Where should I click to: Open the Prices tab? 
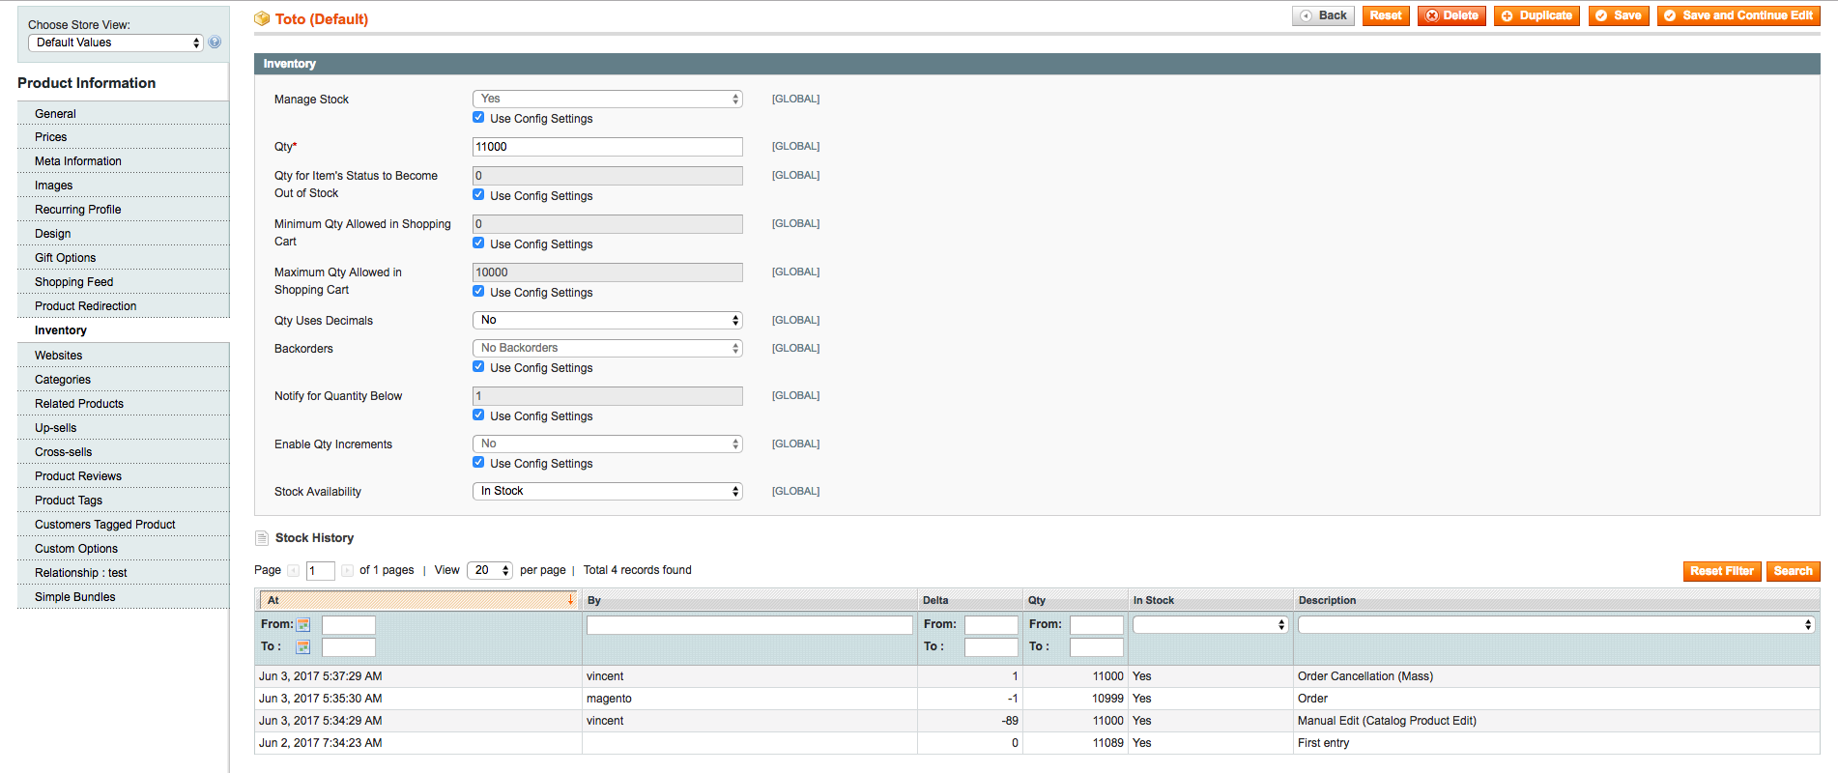point(124,137)
